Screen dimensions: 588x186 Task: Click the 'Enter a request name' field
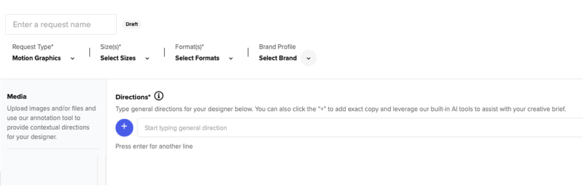tap(61, 25)
